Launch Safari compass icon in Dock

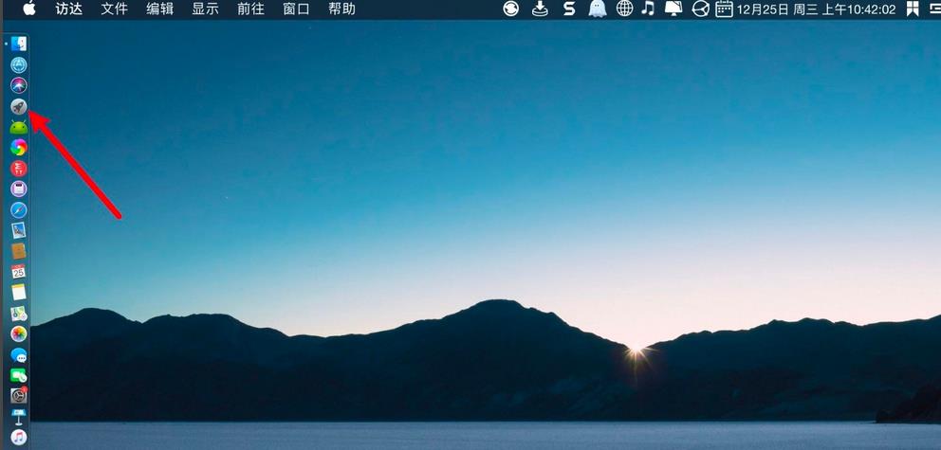point(19,209)
